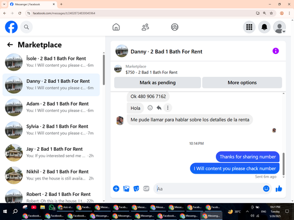Open Windows taskbar search
The width and height of the screenshot is (294, 220).
coord(15,211)
